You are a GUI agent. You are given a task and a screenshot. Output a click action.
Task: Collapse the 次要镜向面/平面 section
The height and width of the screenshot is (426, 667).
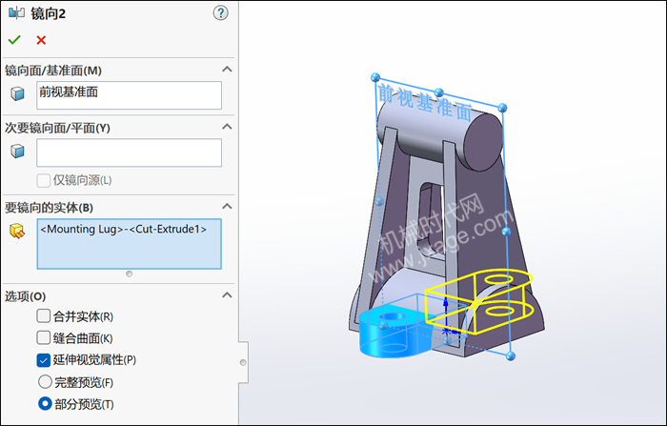click(227, 127)
